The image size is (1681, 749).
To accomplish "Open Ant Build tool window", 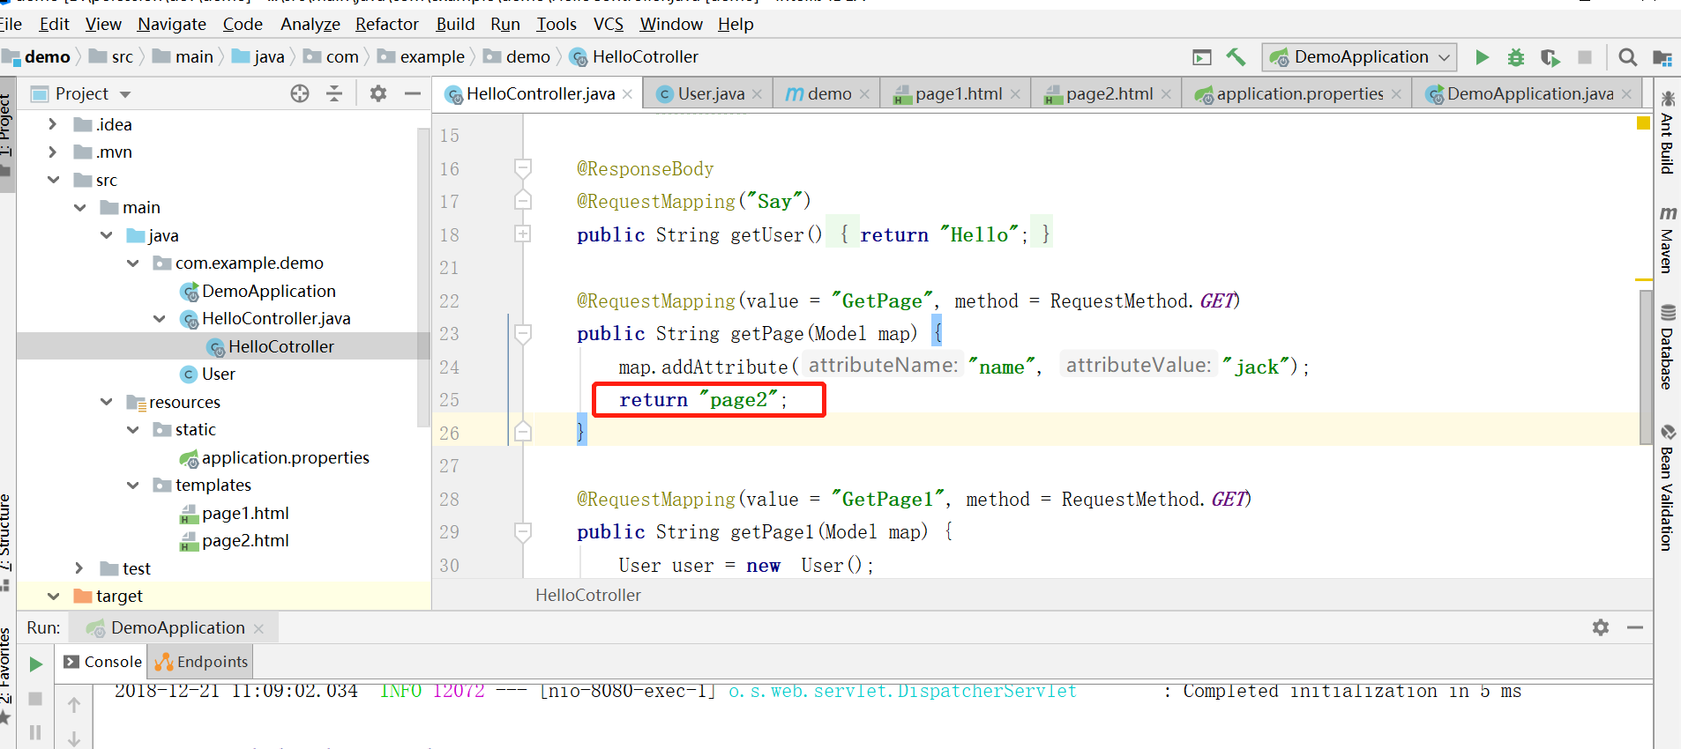I will [x=1667, y=132].
